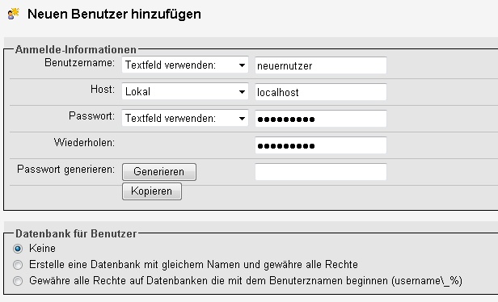The height and width of the screenshot is (302, 498).
Task: Click the Generieren button
Action: click(159, 172)
